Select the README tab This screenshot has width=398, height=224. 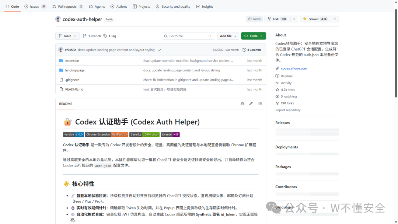(x=66, y=104)
